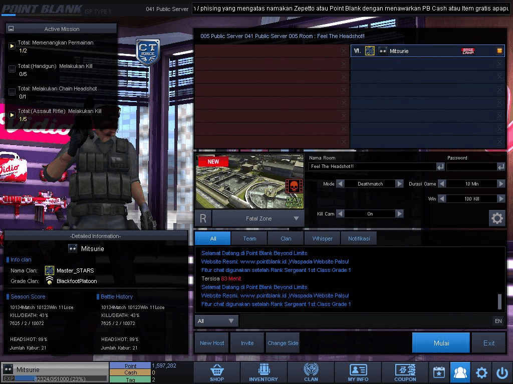
Task: Click the Nama Room input field
Action: point(372,166)
